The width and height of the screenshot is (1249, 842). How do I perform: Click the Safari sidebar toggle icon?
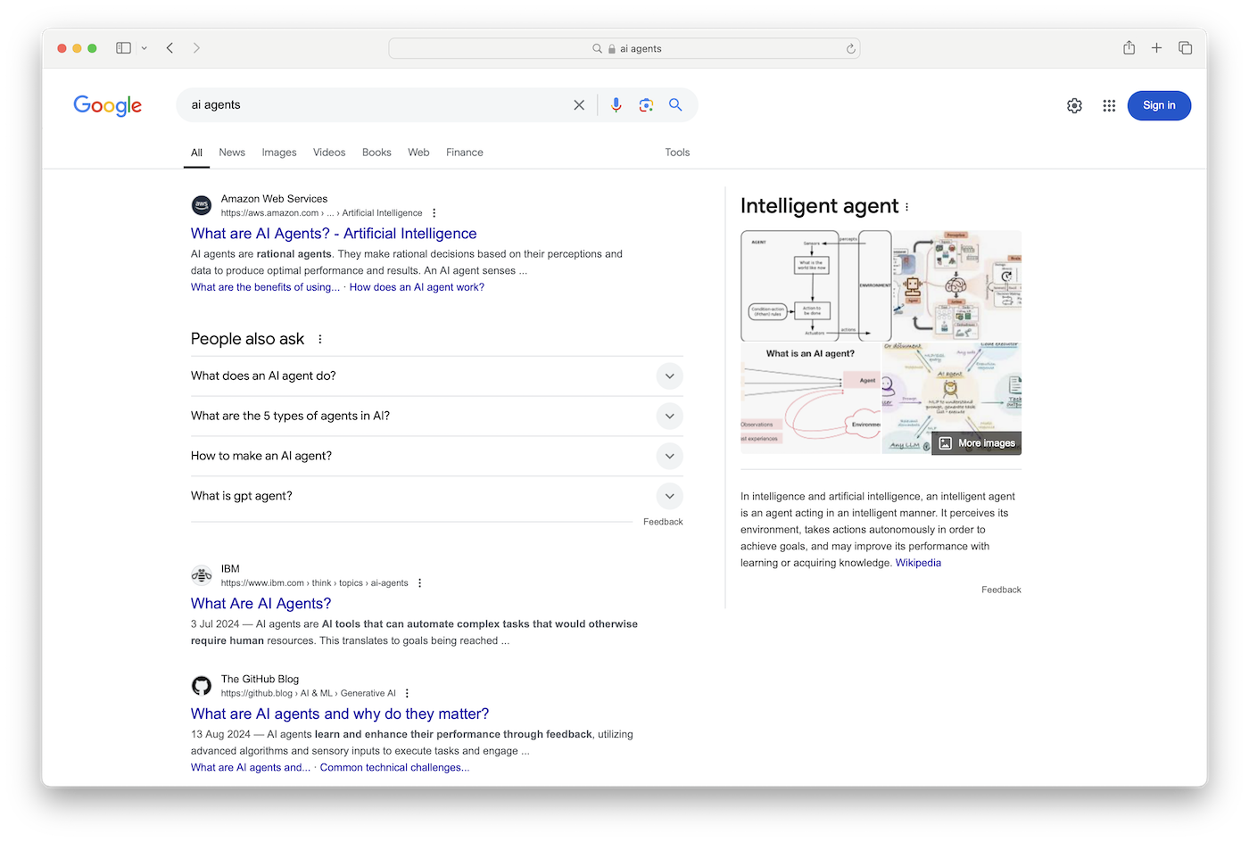point(124,48)
